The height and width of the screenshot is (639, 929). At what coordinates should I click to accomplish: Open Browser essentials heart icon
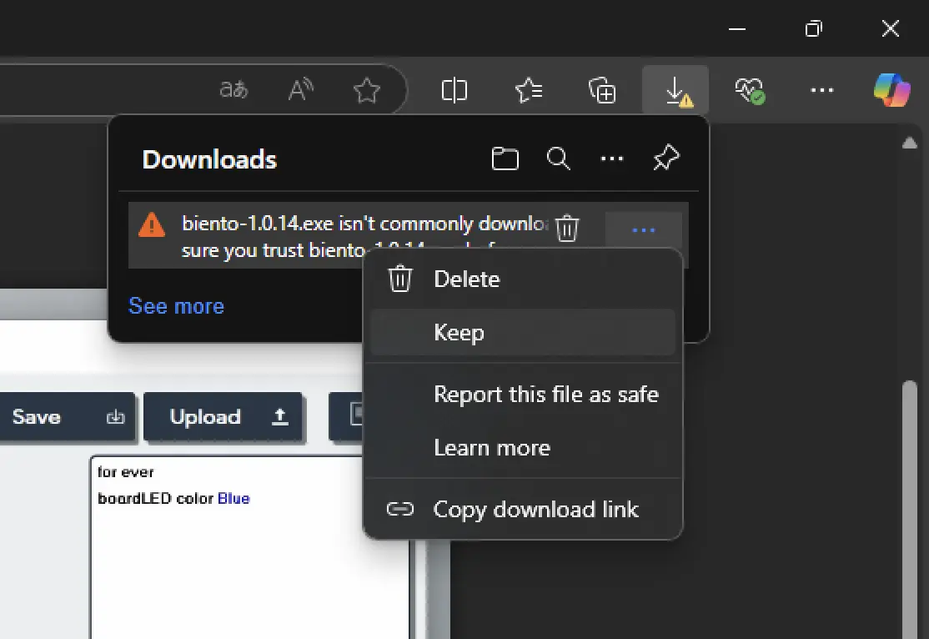point(749,90)
